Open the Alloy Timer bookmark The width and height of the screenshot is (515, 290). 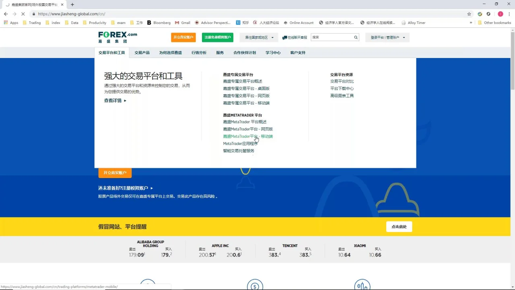point(413,23)
